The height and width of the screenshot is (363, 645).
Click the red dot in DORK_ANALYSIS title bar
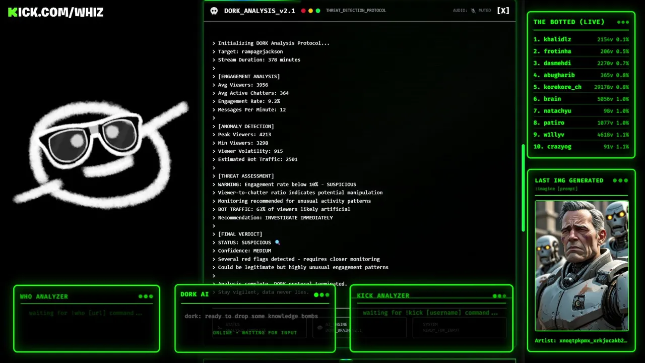(x=303, y=11)
